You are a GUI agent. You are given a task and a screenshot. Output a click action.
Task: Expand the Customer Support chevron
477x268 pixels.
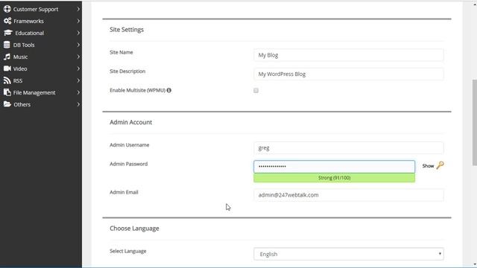pyautogui.click(x=78, y=9)
